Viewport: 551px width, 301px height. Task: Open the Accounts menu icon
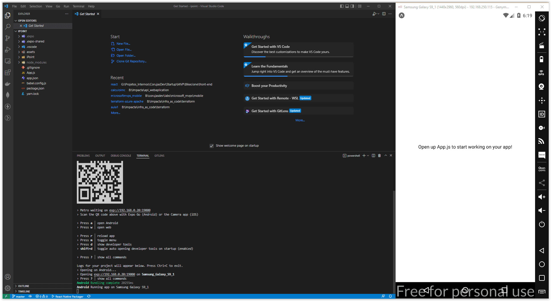pos(8,277)
